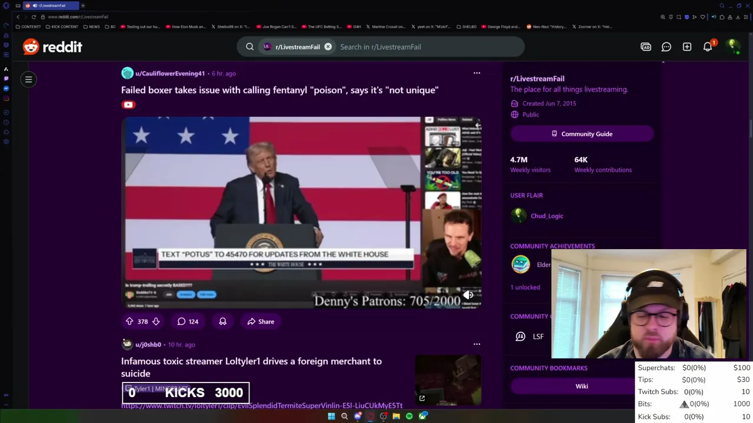Click the YouTube flair icon under post title
The height and width of the screenshot is (423, 753).
(x=128, y=105)
